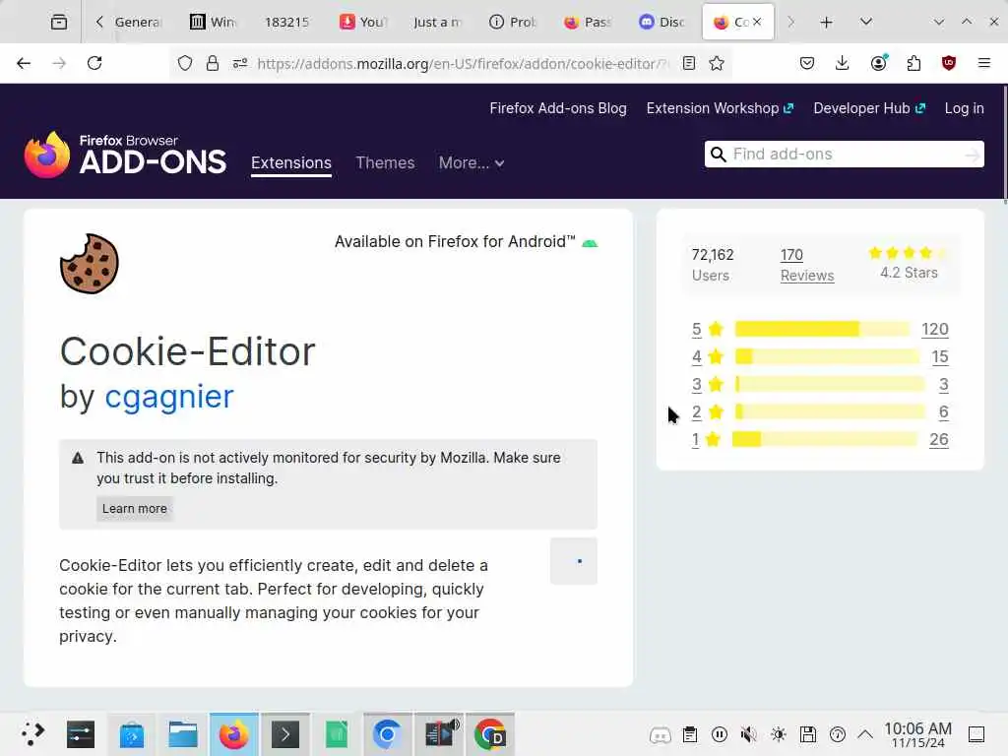Click the search magnifier icon in Find add-ons

[719, 155]
